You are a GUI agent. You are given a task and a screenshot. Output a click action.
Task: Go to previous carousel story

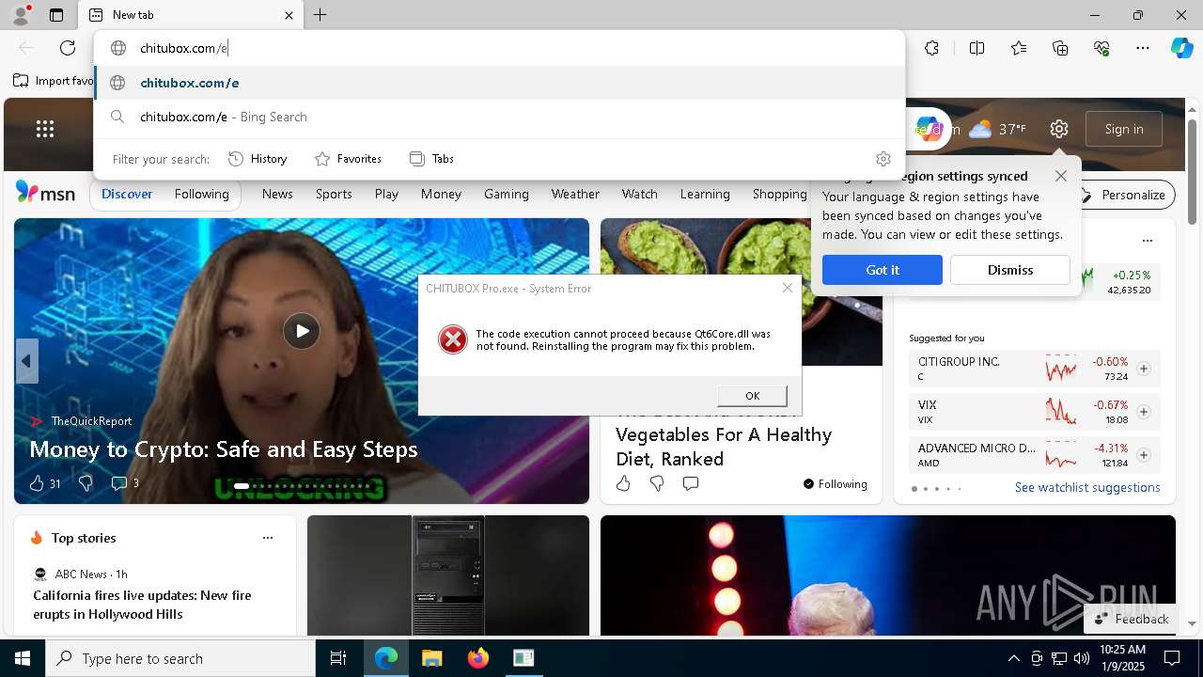(x=26, y=361)
